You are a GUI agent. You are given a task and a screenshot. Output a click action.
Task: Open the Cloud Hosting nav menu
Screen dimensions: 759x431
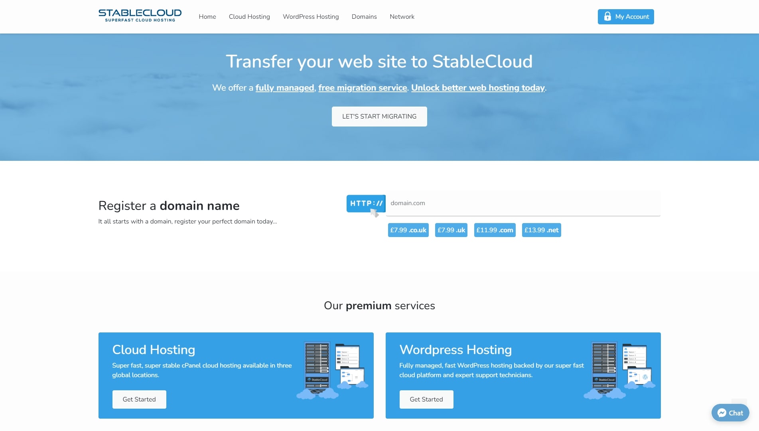[x=249, y=17]
